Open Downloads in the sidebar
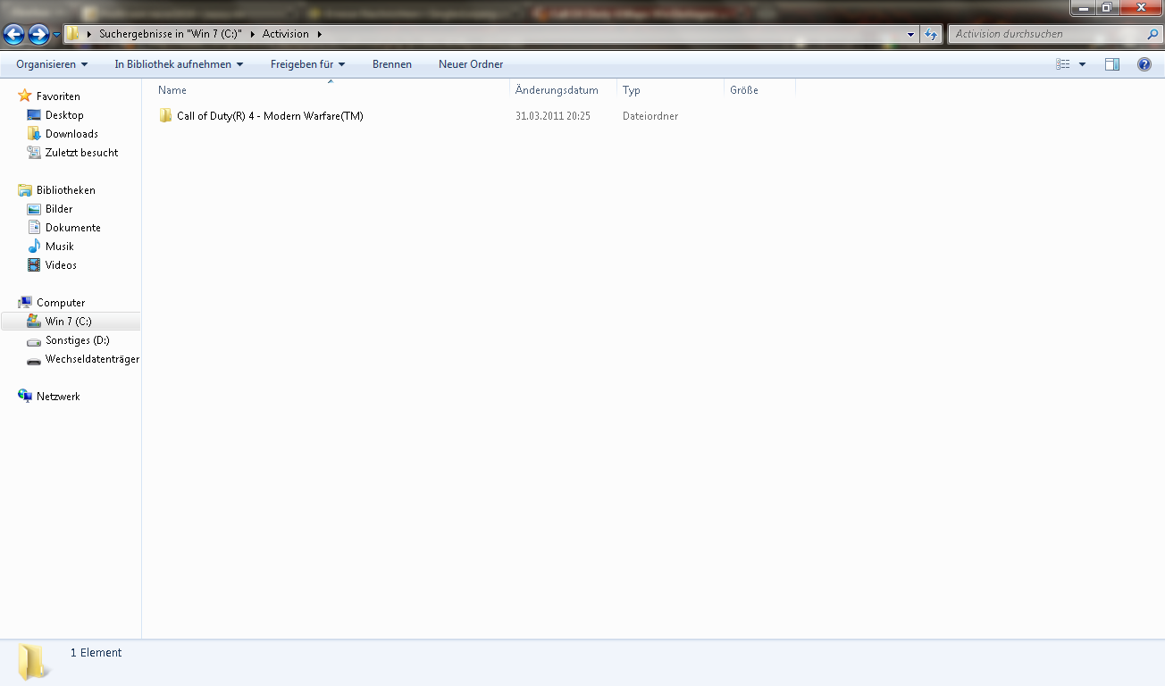This screenshot has width=1165, height=686. 71,134
